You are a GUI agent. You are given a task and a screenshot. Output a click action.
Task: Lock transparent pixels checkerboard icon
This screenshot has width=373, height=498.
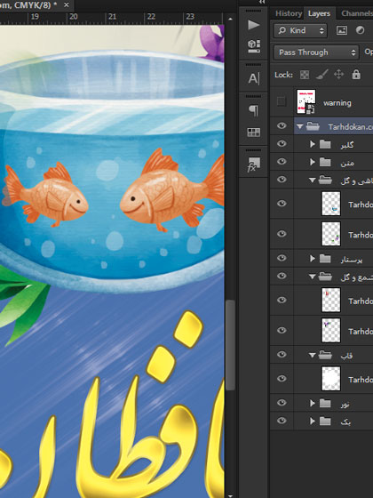point(305,75)
